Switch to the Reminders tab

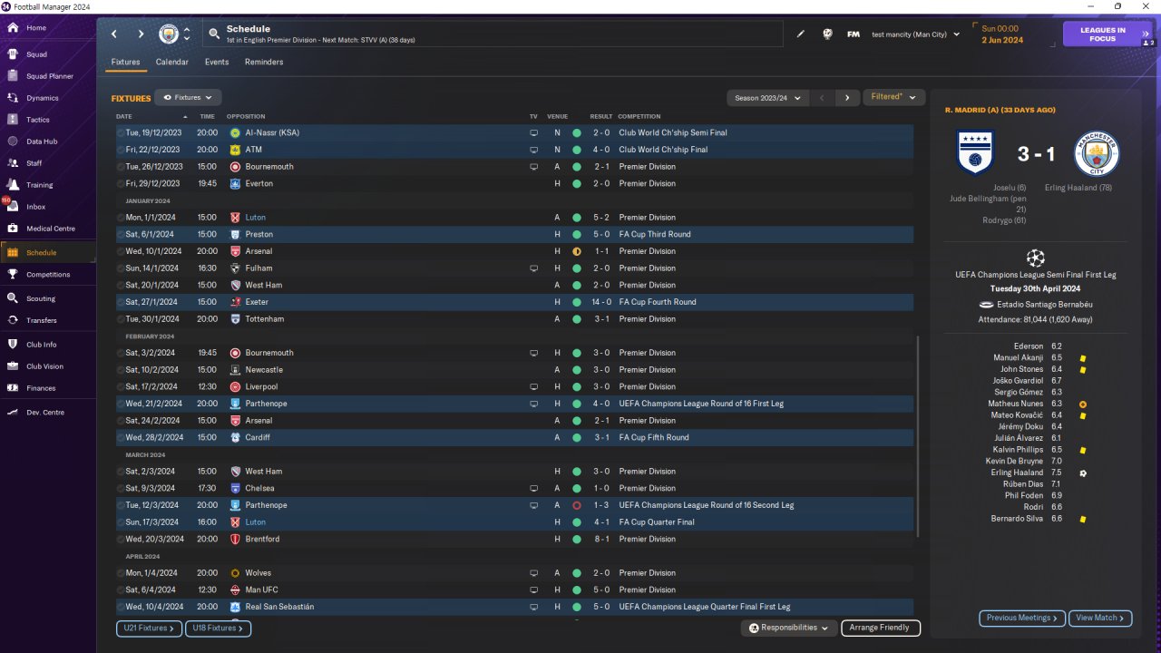point(264,63)
